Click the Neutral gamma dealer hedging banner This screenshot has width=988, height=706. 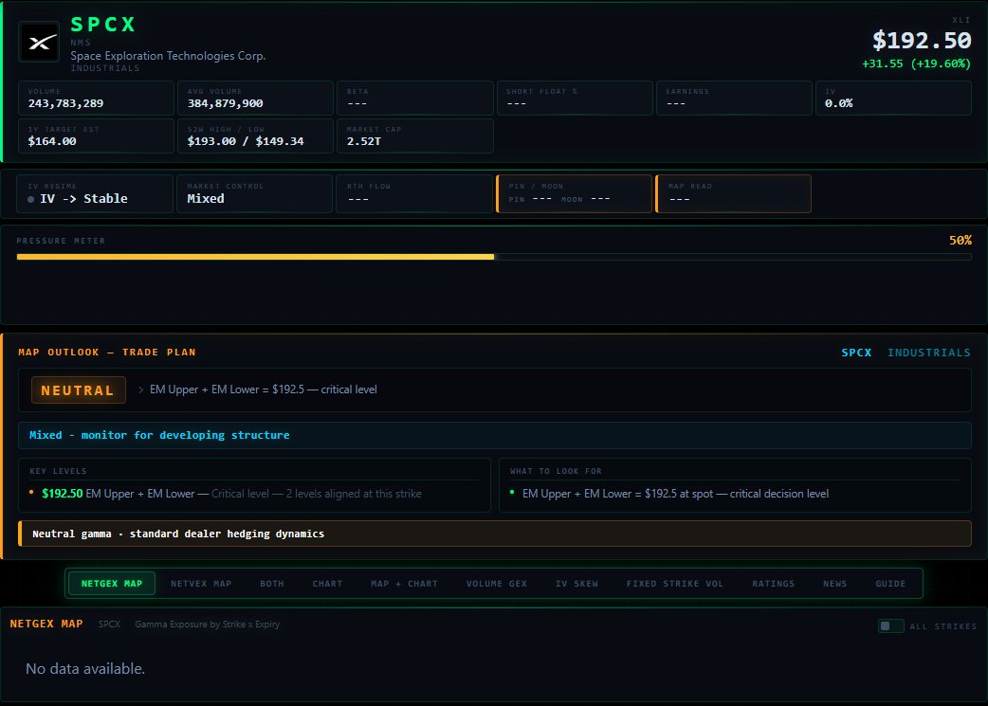[495, 534]
